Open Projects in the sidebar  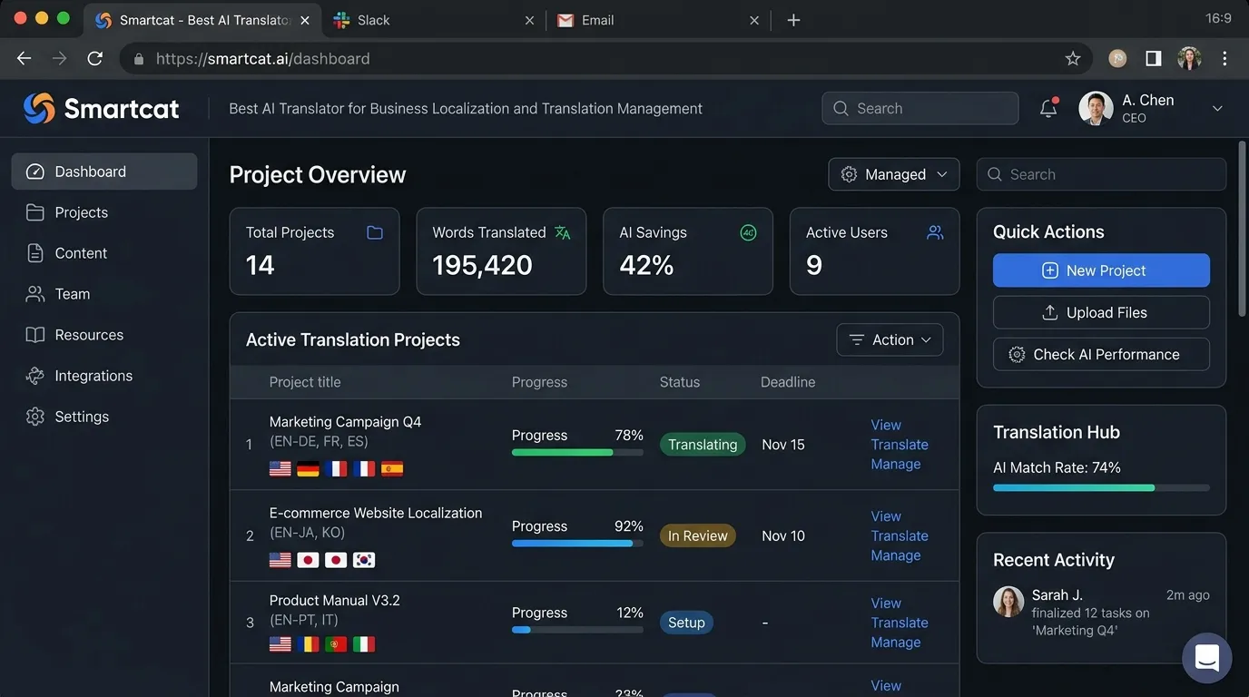(x=104, y=212)
